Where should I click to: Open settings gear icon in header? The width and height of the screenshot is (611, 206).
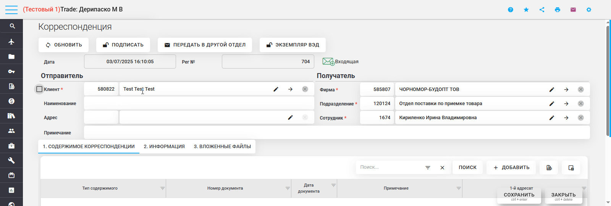pyautogui.click(x=589, y=10)
